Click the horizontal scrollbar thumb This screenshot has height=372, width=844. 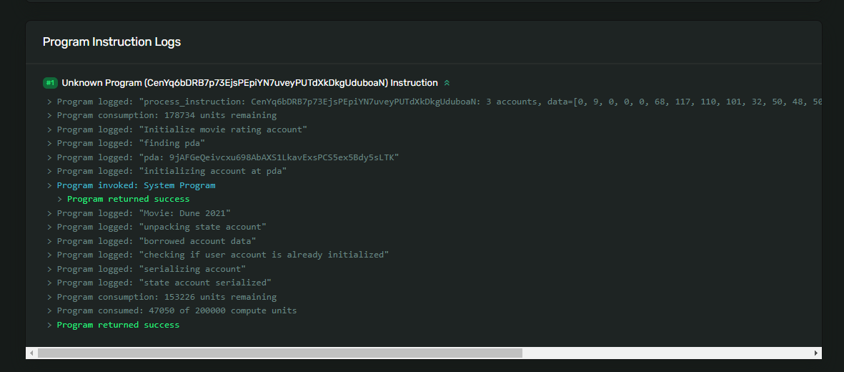pyautogui.click(x=279, y=353)
